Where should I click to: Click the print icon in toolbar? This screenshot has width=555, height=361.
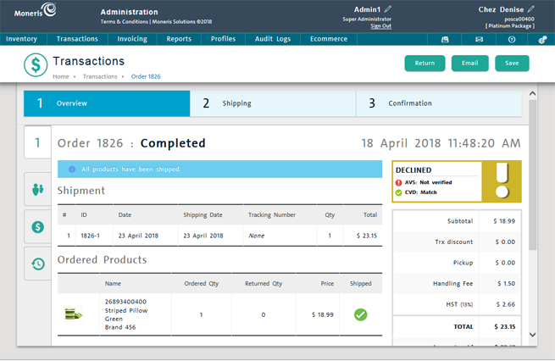(445, 39)
